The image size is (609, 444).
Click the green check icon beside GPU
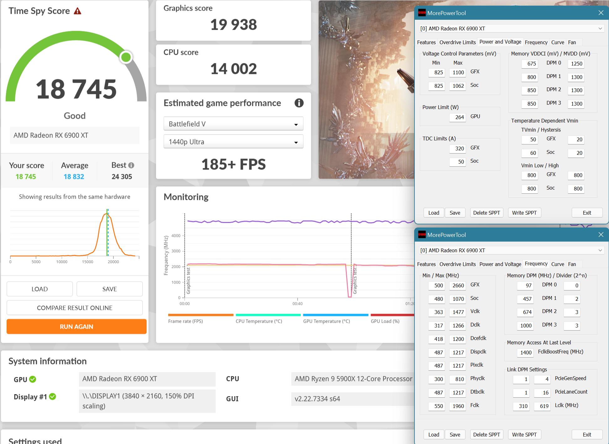pos(33,379)
